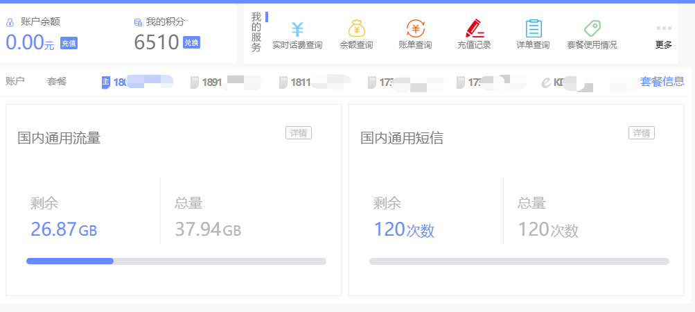Open the 详单查询 clipboard icon
Screen dimensions: 695x312
coord(534,28)
